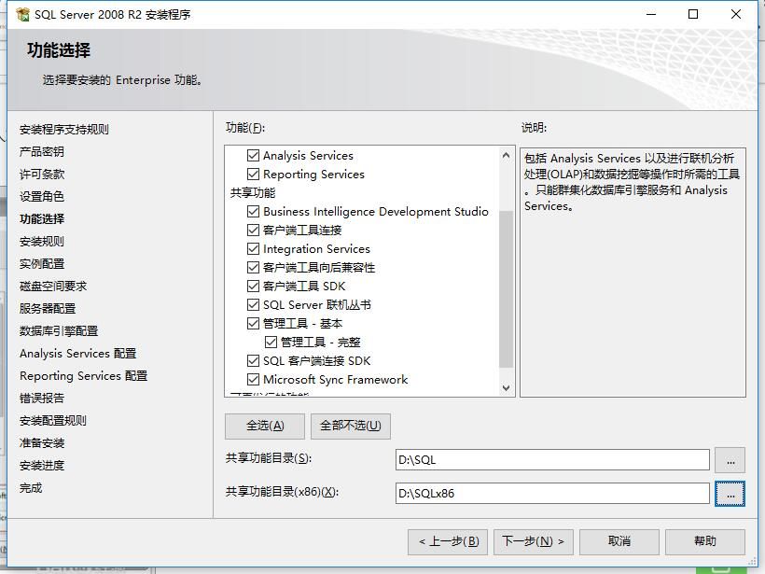Select 安装配置规则 step in sidebar
The width and height of the screenshot is (765, 574).
pyautogui.click(x=52, y=421)
